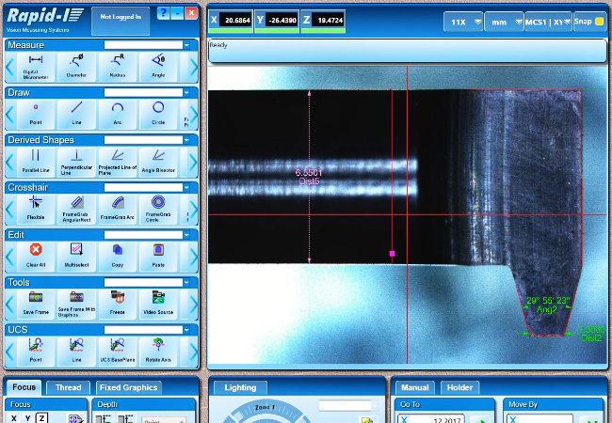Viewport: 612px width, 423px height.
Task: Pick the Arc draw tool
Action: point(117,112)
